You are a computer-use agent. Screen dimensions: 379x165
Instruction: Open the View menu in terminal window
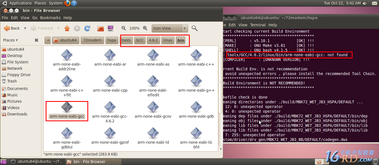(x=243, y=25)
